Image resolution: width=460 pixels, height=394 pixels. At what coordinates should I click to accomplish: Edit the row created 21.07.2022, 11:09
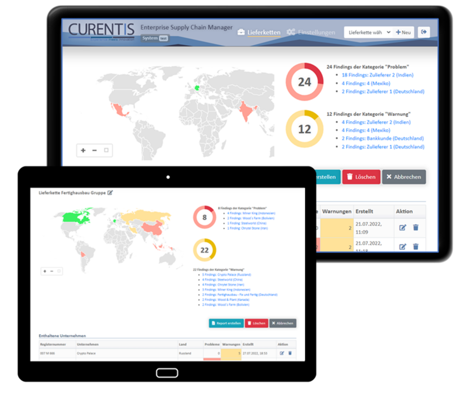click(402, 228)
